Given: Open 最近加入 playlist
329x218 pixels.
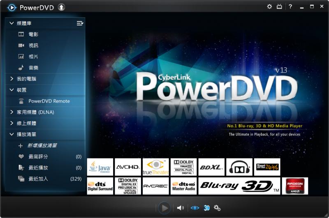Looking at the screenshot, I should coord(45,179).
